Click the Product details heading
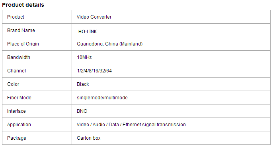 pyautogui.click(x=23, y=5)
